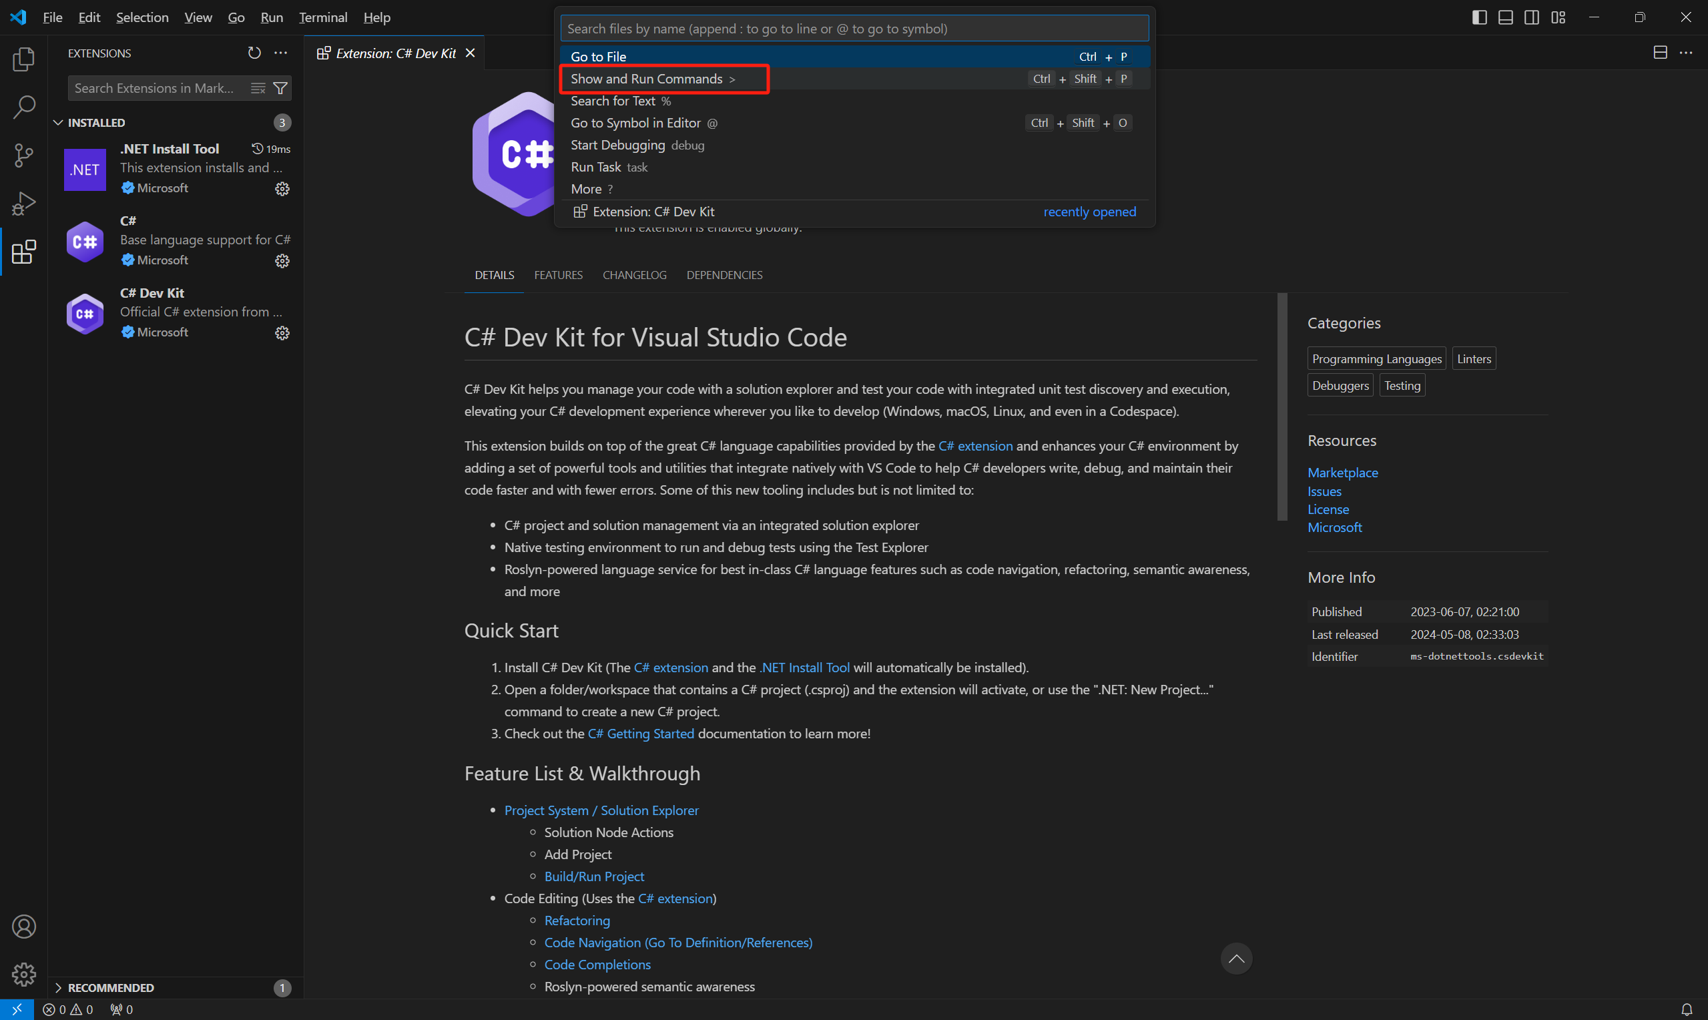Select recently opened Extension: C# Dev Kit
The height and width of the screenshot is (1020, 1708).
pyautogui.click(x=855, y=212)
